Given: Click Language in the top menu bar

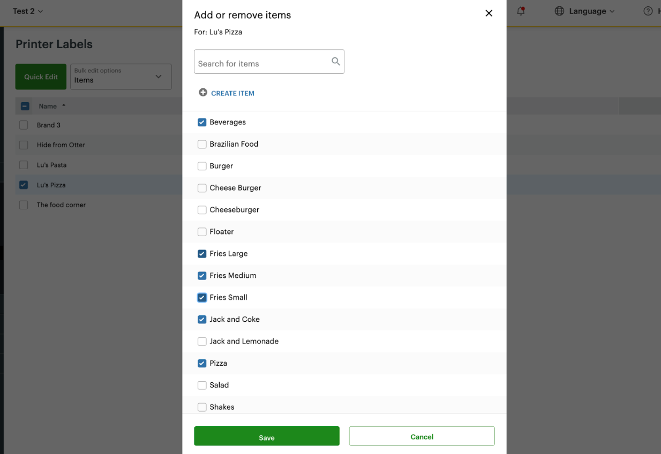Looking at the screenshot, I should pos(587,11).
